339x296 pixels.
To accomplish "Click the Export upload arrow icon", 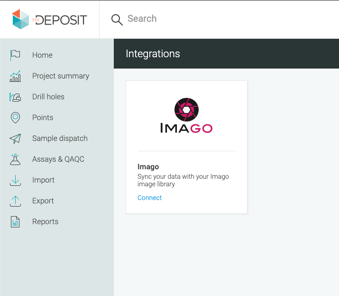I will 15,201.
